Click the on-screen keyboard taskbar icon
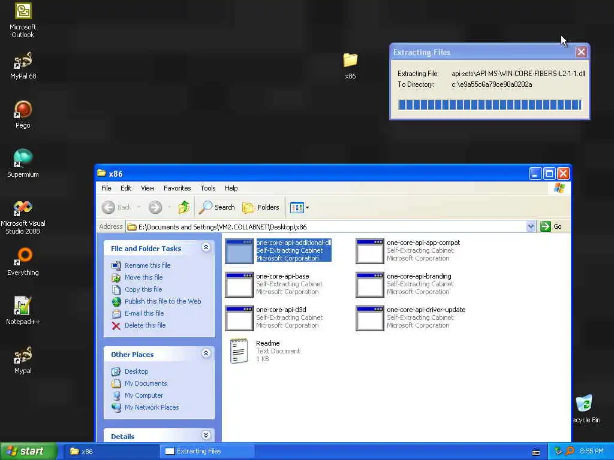614x460 pixels. coord(535,452)
